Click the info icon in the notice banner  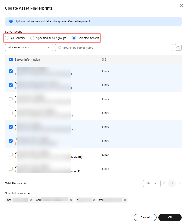click(11, 21)
